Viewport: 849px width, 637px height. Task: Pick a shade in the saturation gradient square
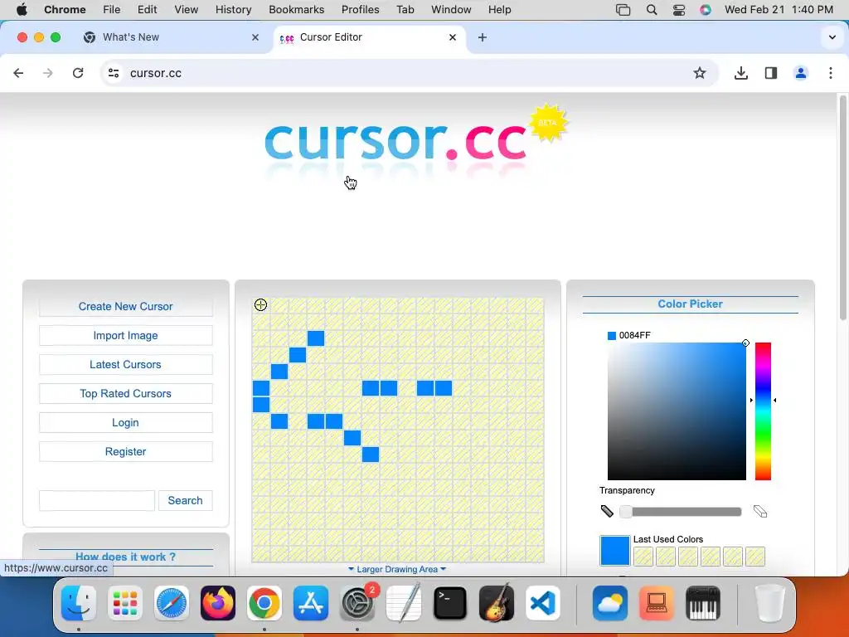pyautogui.click(x=677, y=411)
